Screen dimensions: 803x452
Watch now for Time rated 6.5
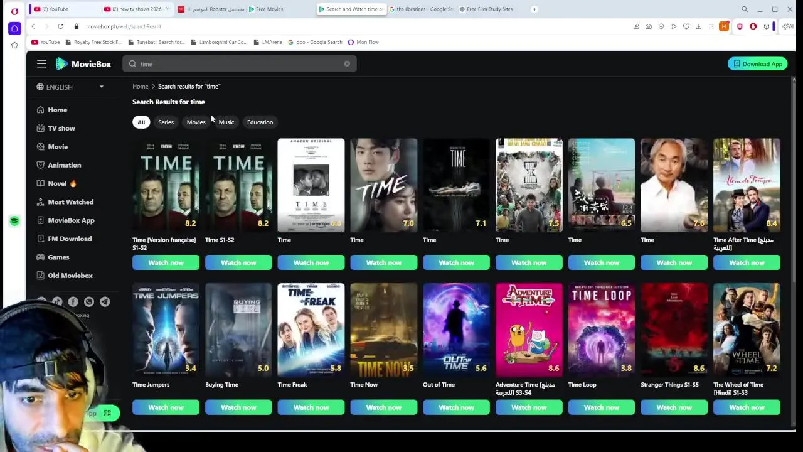pos(602,262)
